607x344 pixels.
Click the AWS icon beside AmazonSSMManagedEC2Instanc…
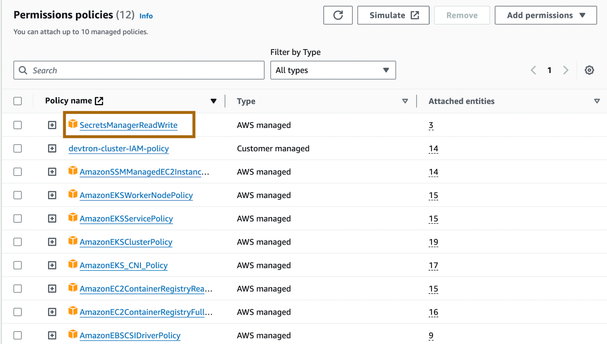click(73, 171)
